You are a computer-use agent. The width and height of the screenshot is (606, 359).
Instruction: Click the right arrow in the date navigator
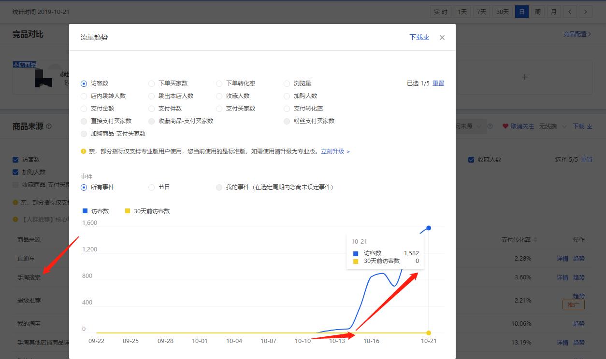586,11
